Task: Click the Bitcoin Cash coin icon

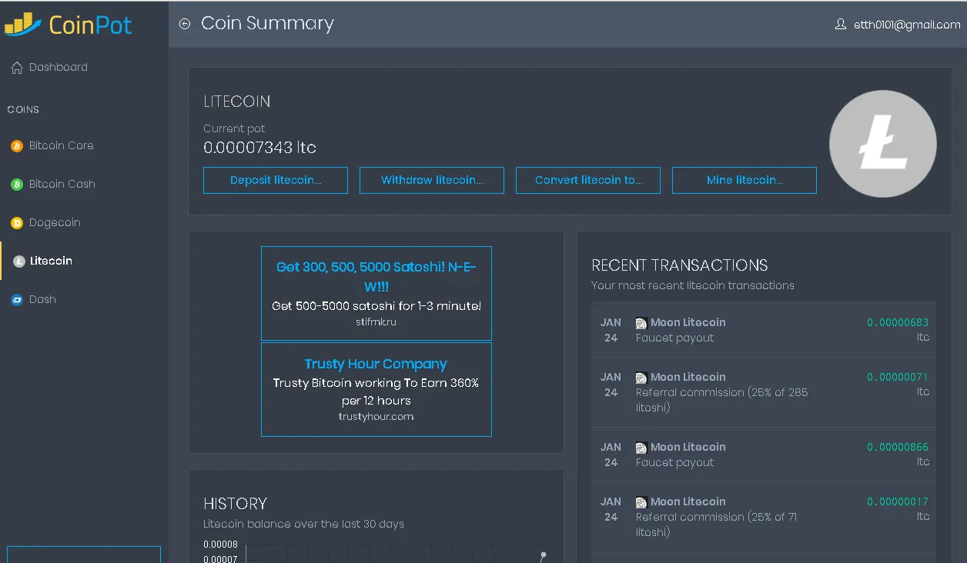Action: pos(17,185)
